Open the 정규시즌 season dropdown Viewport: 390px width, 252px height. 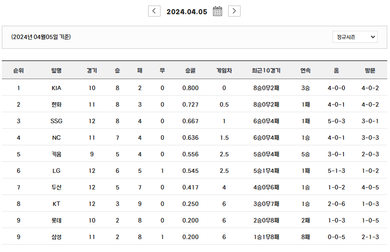point(355,37)
